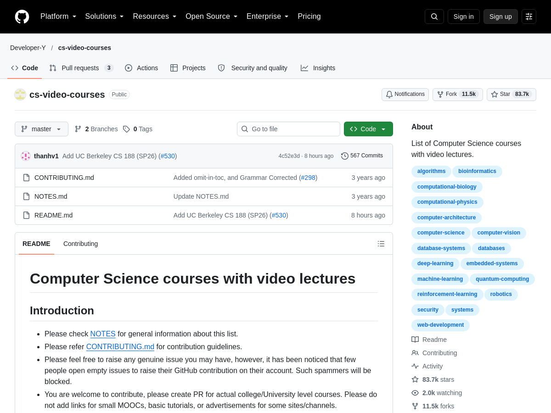The image size is (551, 413).
Task: Expand the Resources menu
Action: pyautogui.click(x=155, y=17)
